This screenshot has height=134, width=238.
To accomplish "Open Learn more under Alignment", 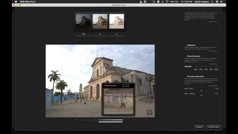I will (x=213, y=51).
